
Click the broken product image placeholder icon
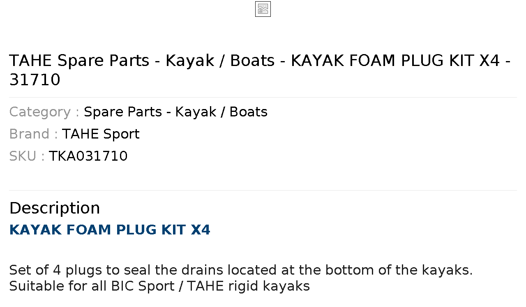263,9
